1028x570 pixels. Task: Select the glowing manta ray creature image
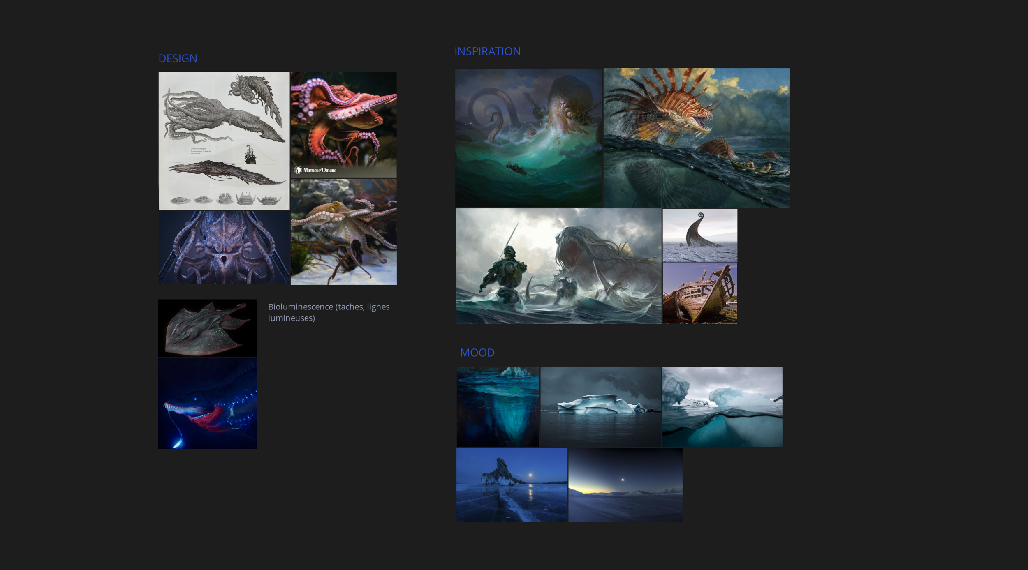click(207, 328)
